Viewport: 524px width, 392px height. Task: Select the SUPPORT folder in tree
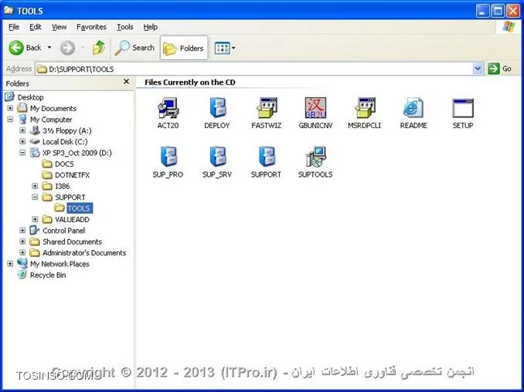point(70,198)
